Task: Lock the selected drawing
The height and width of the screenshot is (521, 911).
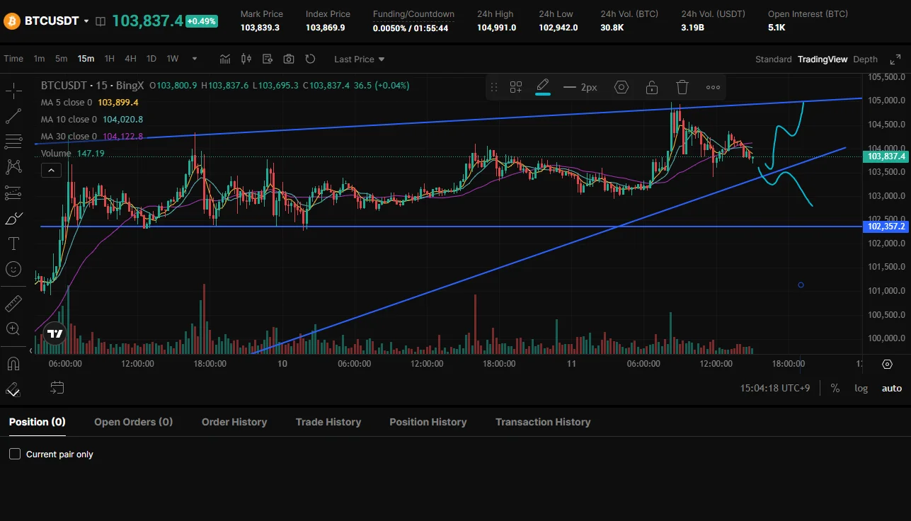Action: (652, 87)
